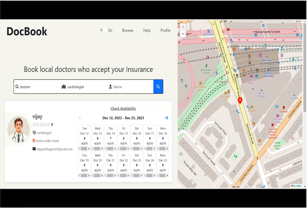Click The Salty Pig restaurant icon on the map
307x208 pixels.
click(225, 93)
